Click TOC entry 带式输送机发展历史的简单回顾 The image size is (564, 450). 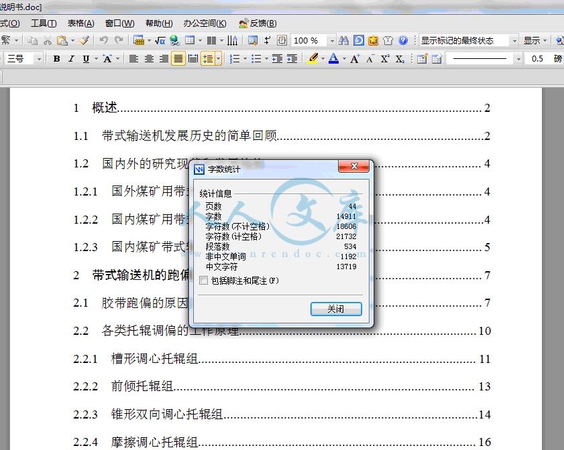click(x=189, y=135)
